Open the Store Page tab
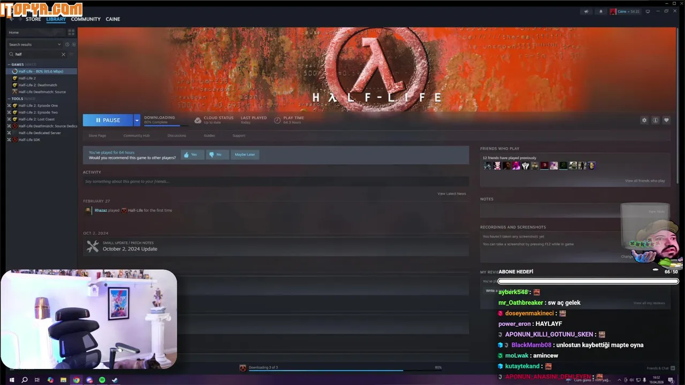This screenshot has height=385, width=685. coord(97,136)
